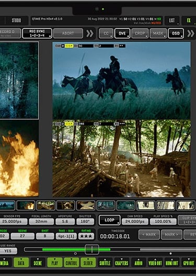Image resolution: width=196 pixels, height=276 pixels.
Task: Open the STUDIO room button
Action: tap(17, 20)
